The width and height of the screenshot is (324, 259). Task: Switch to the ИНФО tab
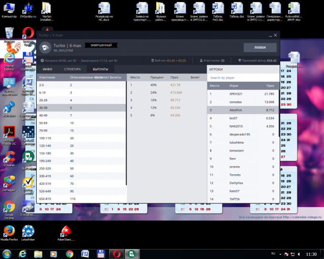pos(48,69)
